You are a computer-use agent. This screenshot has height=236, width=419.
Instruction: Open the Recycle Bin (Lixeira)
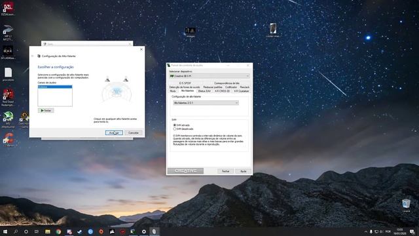point(406,205)
